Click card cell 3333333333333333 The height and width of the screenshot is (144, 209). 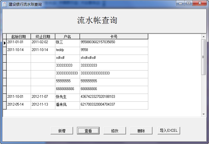point(114,74)
